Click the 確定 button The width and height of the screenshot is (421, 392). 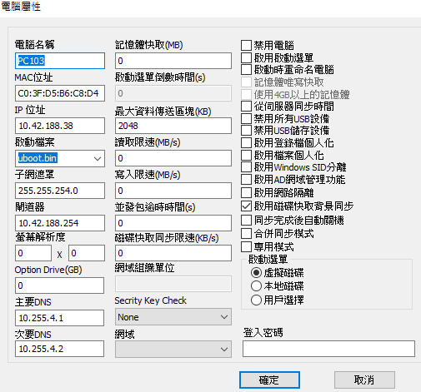click(269, 380)
